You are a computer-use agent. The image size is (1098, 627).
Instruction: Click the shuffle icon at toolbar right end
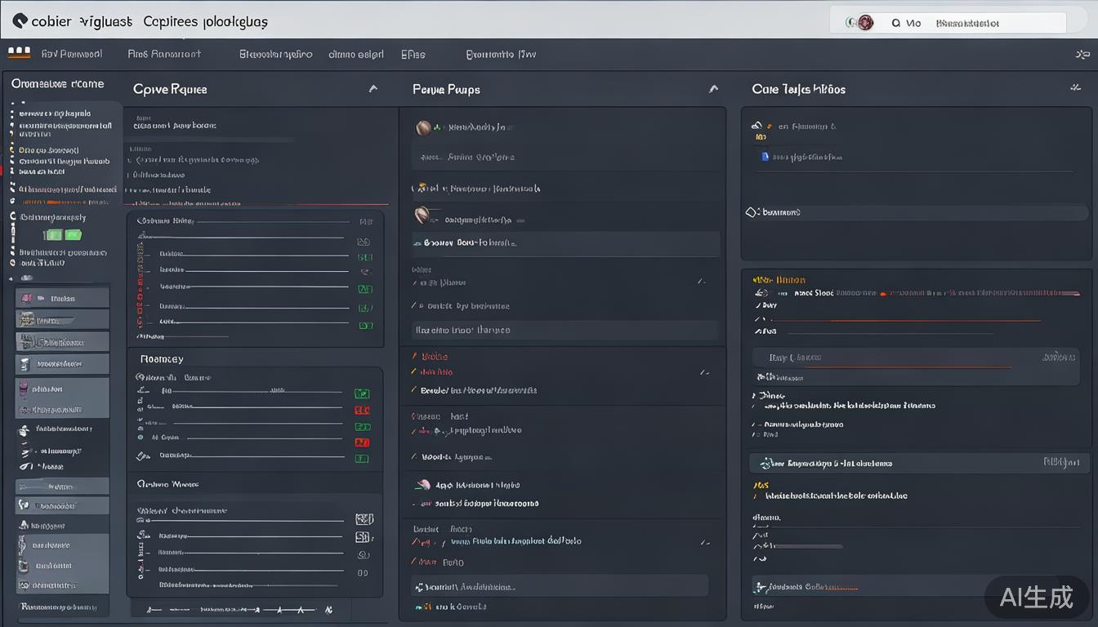pyautogui.click(x=1082, y=55)
